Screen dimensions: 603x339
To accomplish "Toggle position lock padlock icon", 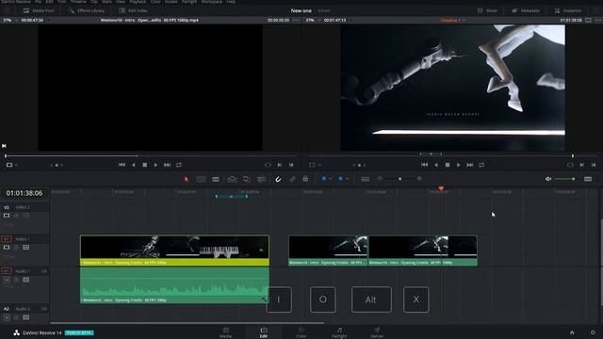I will click(305, 179).
